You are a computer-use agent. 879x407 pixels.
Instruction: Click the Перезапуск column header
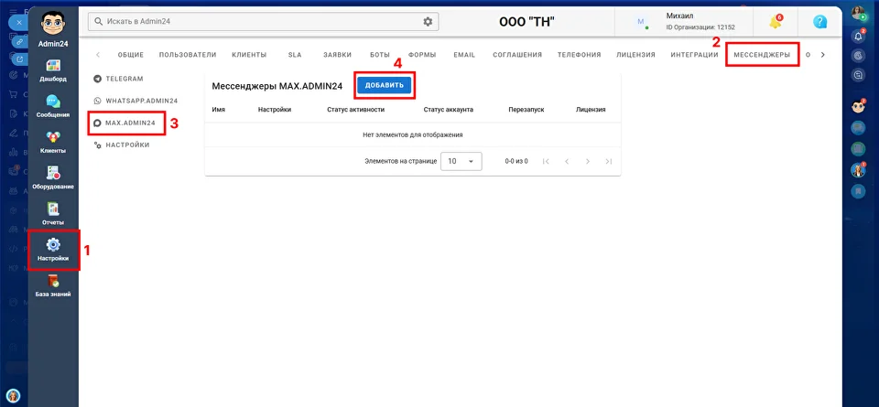click(526, 110)
